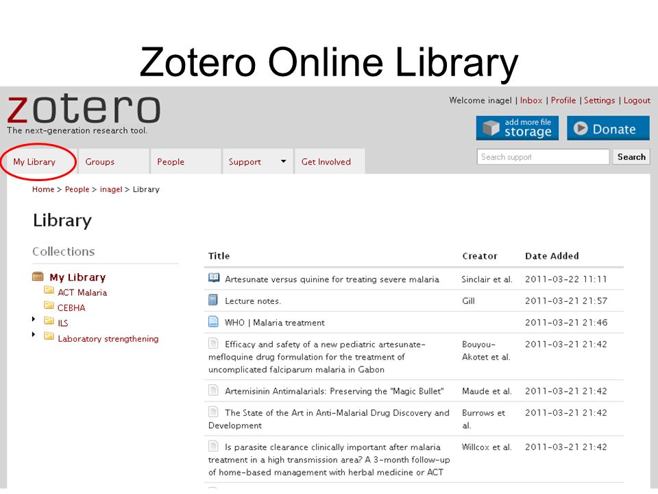This screenshot has width=658, height=494.
Task: Open Artesunate versus quinine for treating severe malaria
Action: pyautogui.click(x=332, y=279)
